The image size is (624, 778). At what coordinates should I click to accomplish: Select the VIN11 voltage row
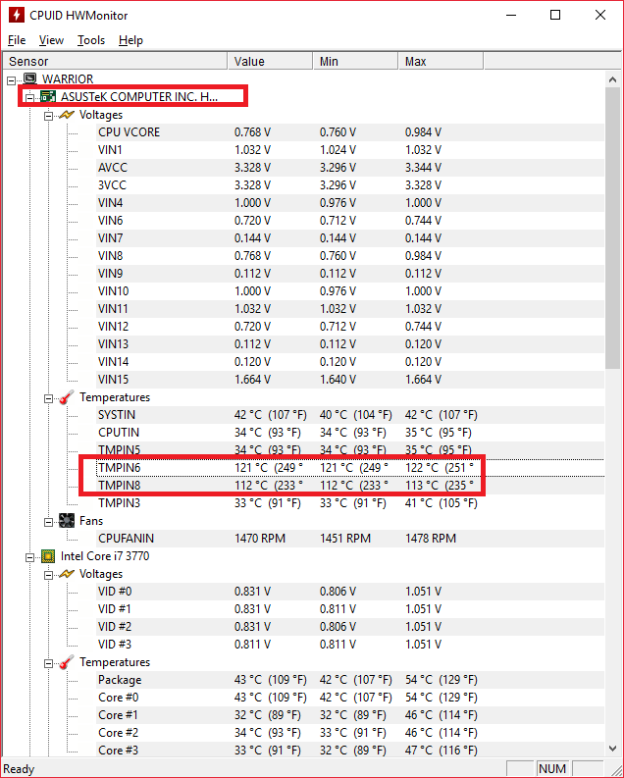tap(350, 309)
